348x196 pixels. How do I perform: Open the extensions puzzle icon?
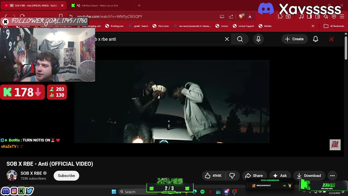pos(280,17)
